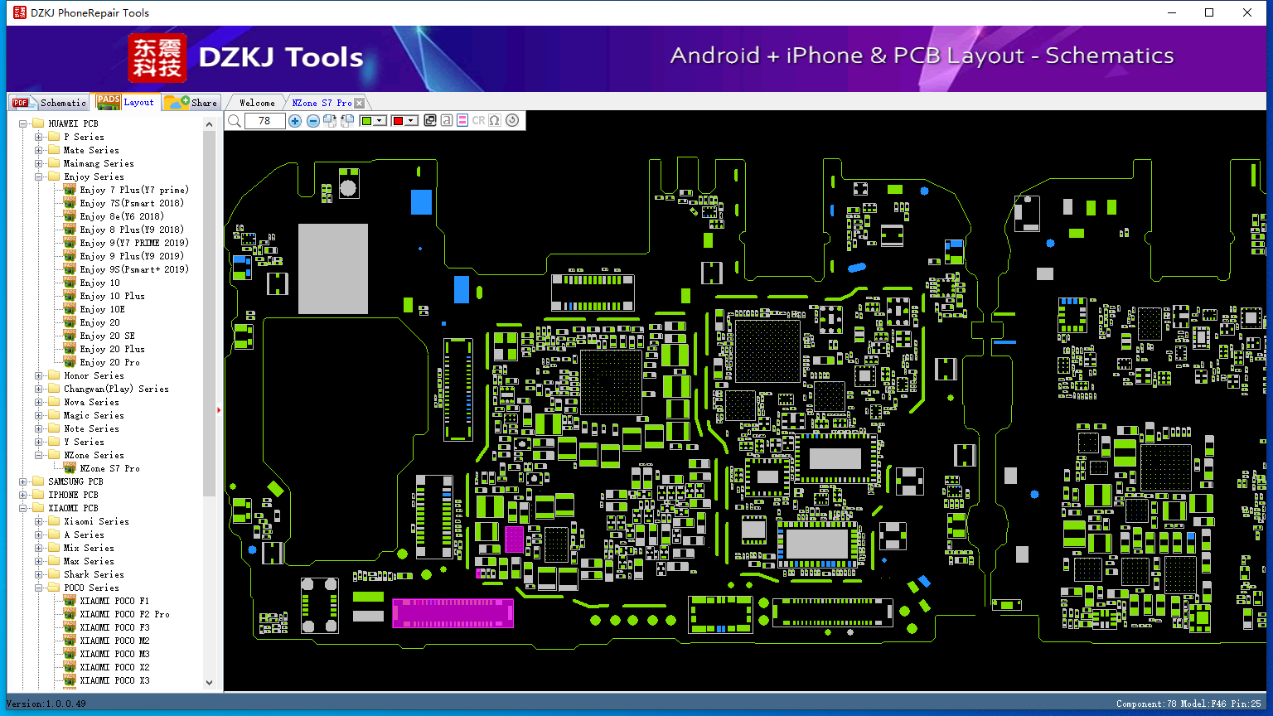Screen dimensions: 1273x716
Task: Select Enjoy 8e(Y6 2018) board file
Action: [x=122, y=216]
